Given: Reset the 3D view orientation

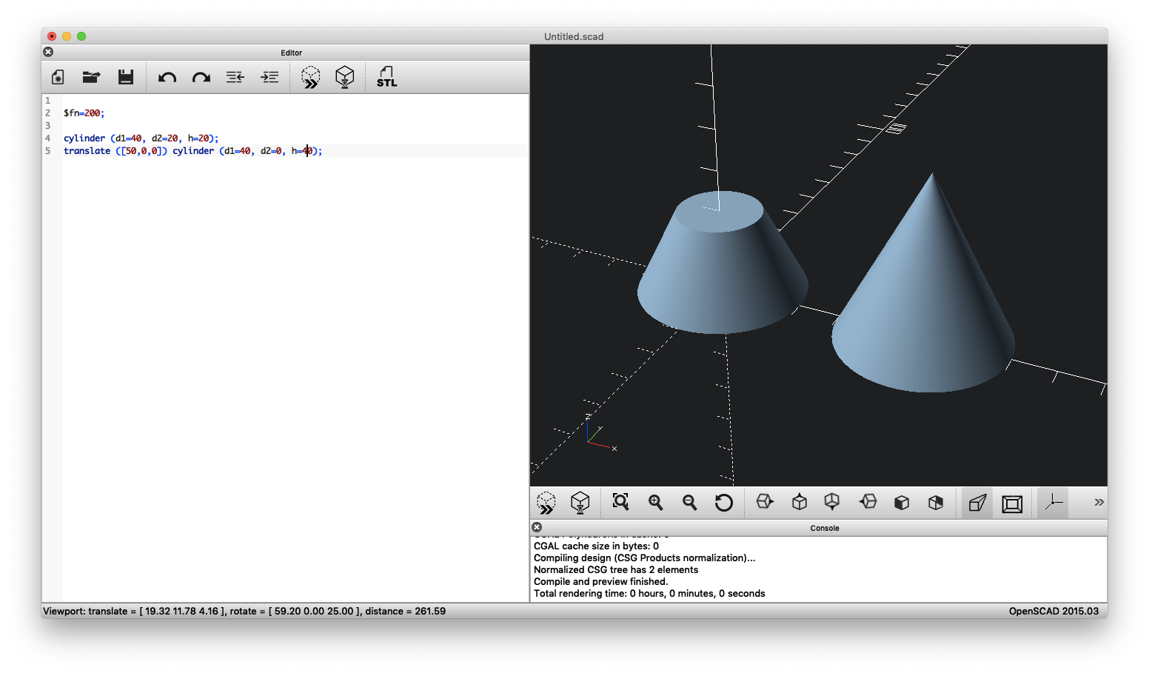Looking at the screenshot, I should coord(724,502).
